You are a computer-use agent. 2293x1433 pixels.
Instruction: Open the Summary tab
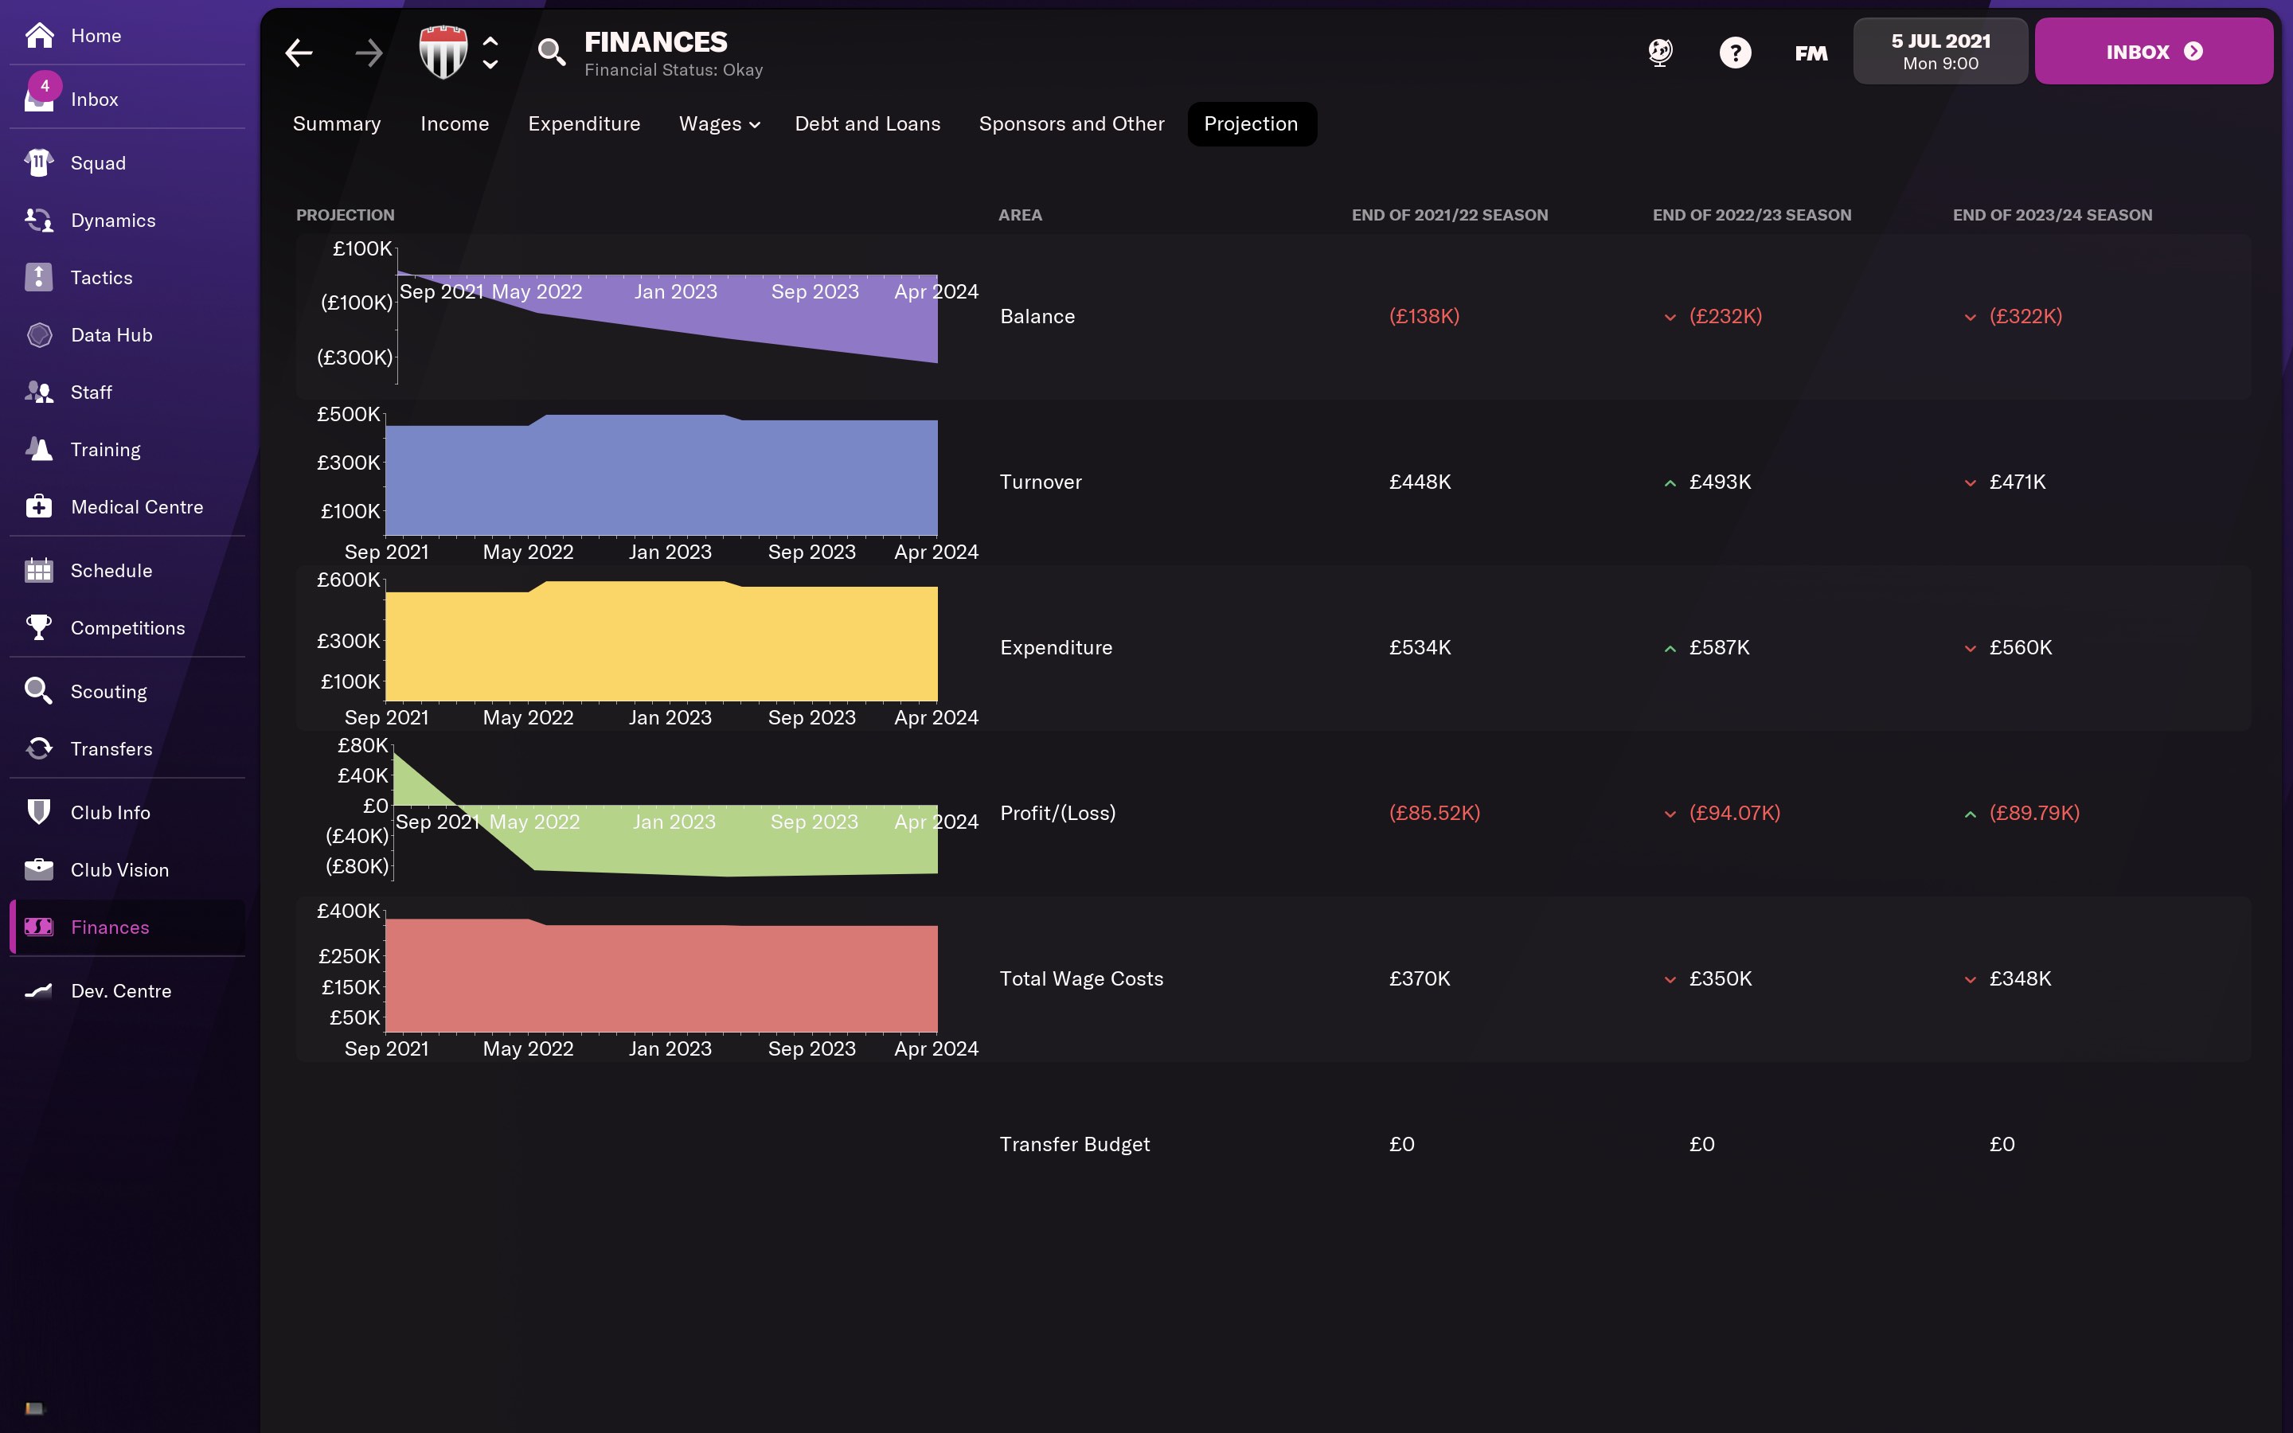[x=336, y=124]
